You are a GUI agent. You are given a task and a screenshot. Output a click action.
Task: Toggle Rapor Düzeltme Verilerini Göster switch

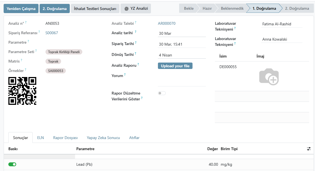pos(162,93)
